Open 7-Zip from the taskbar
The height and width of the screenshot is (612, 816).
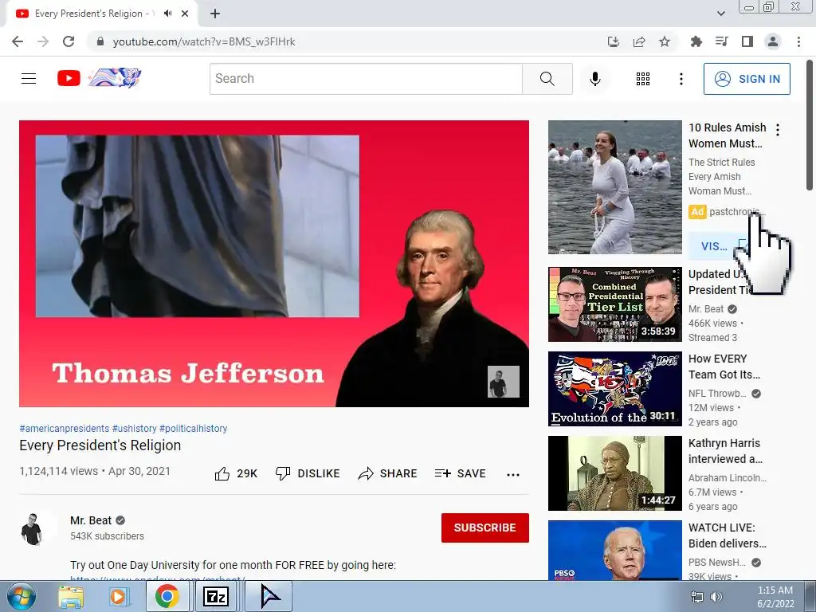215,596
